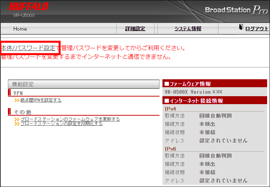This screenshot has height=187, width=270.
Task: Click IPv6 接続方法 value 未検出
Action: [207, 164]
